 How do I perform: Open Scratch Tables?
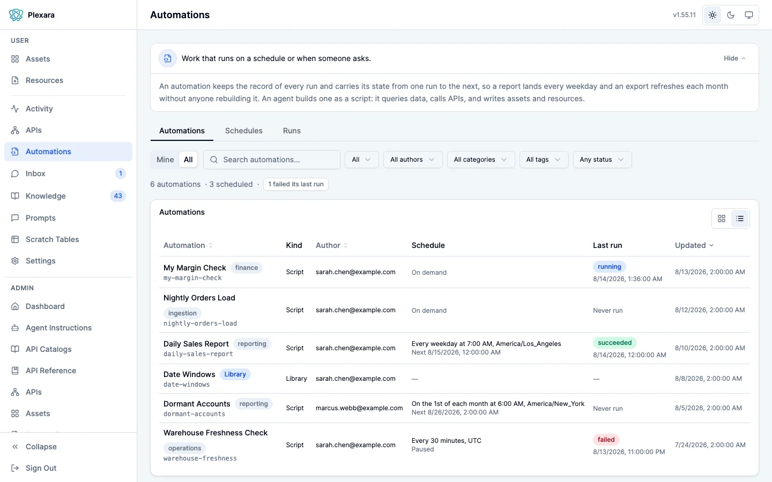tap(68, 239)
